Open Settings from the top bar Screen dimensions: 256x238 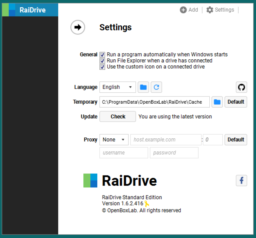(220, 10)
